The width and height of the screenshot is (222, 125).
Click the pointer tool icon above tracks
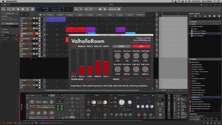40,15
